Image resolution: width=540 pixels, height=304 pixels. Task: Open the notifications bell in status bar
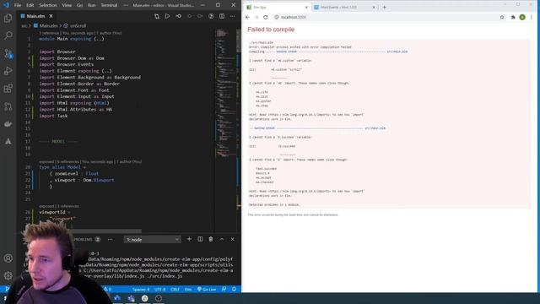(x=234, y=289)
